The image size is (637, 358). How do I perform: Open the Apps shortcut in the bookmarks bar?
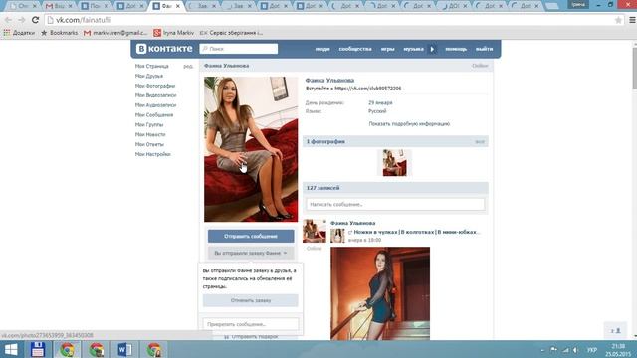[19, 33]
